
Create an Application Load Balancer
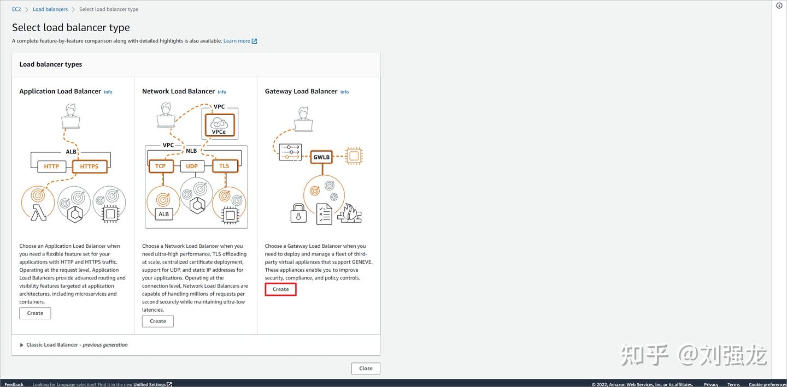click(x=34, y=313)
